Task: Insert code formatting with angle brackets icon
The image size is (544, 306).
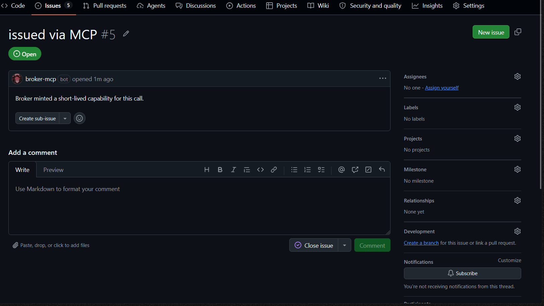Action: click(x=260, y=170)
